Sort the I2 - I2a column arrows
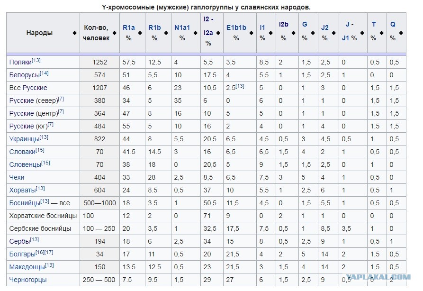 [218, 33]
